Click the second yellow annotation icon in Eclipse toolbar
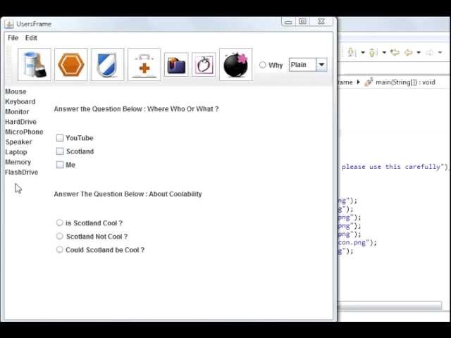 (x=373, y=52)
